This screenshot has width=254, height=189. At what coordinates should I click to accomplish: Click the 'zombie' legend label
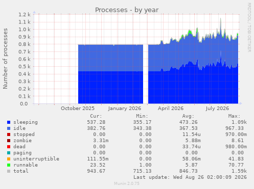tap(22, 141)
